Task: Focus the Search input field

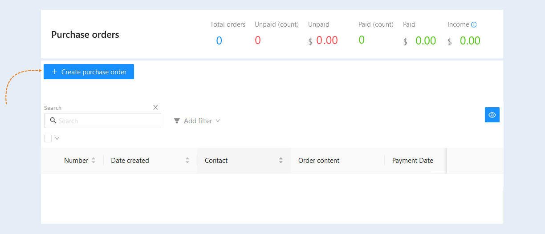Action: 102,121
